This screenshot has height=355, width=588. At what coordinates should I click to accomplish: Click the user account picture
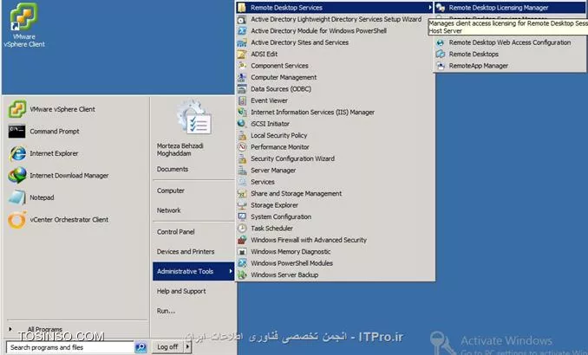(x=194, y=118)
